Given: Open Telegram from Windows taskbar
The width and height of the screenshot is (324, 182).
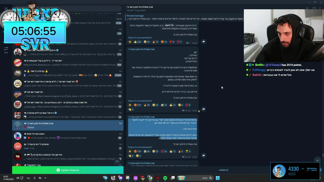Looking at the screenshot, I should pyautogui.click(x=105, y=178).
